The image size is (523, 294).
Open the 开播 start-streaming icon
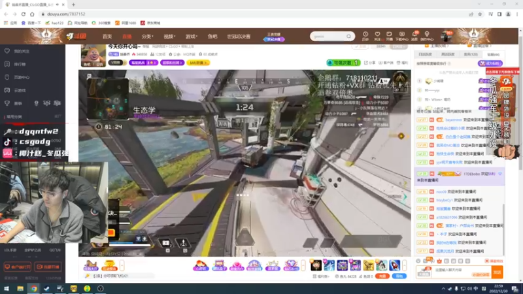[x=389, y=36]
